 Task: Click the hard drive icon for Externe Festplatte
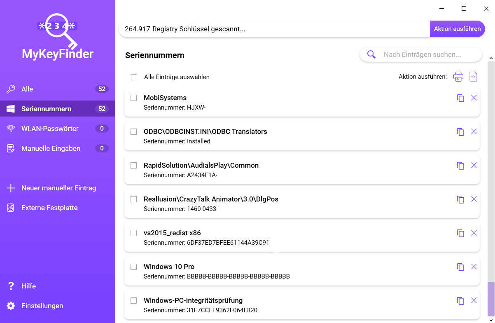point(11,208)
